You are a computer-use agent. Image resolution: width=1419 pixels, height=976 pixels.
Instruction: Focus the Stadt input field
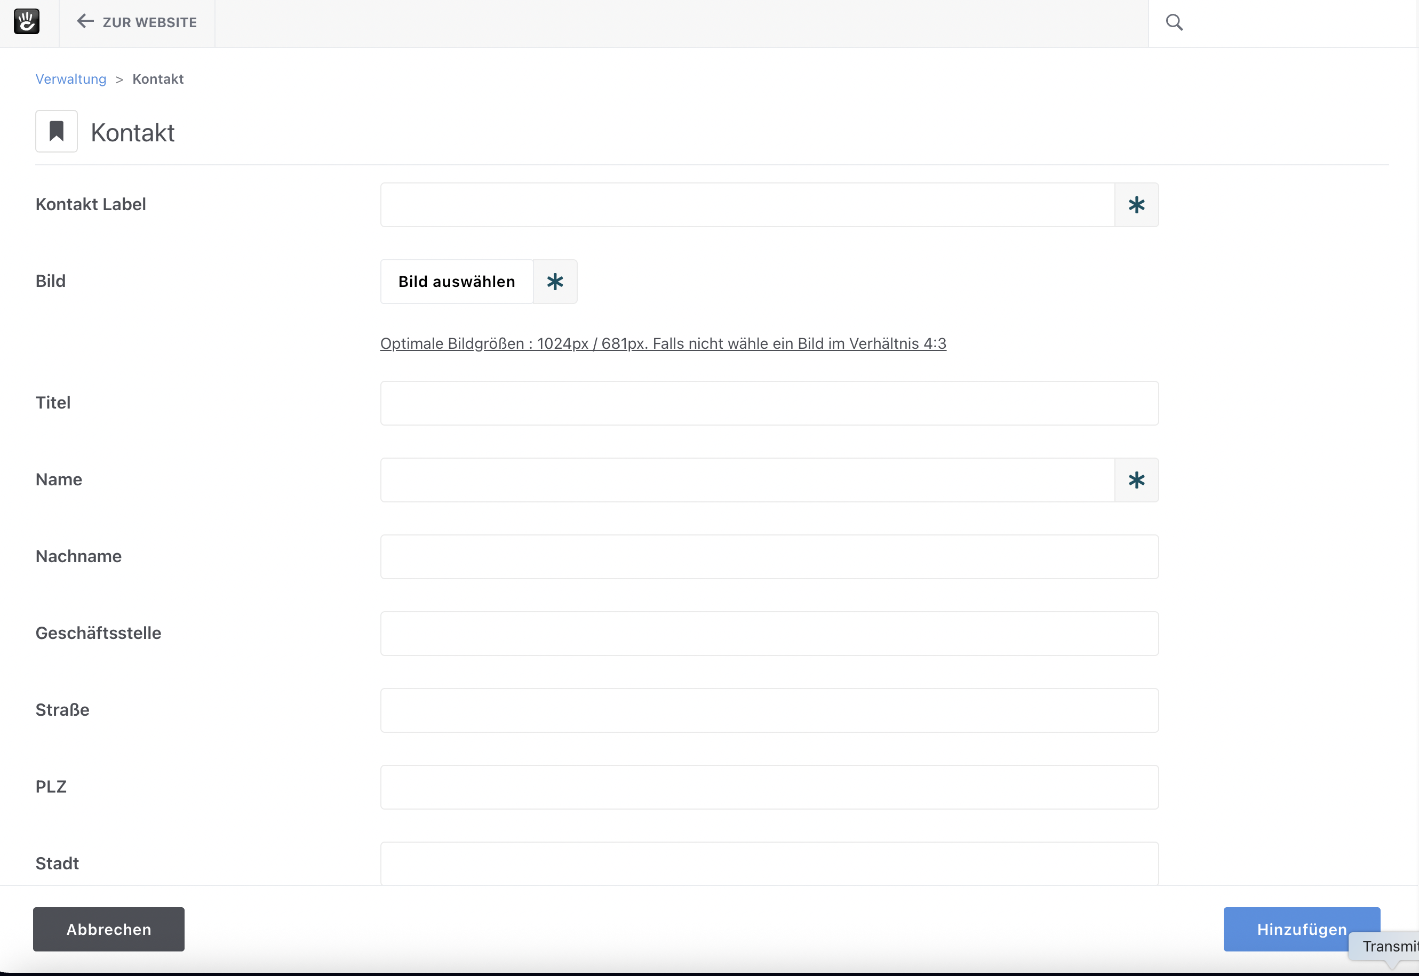769,863
